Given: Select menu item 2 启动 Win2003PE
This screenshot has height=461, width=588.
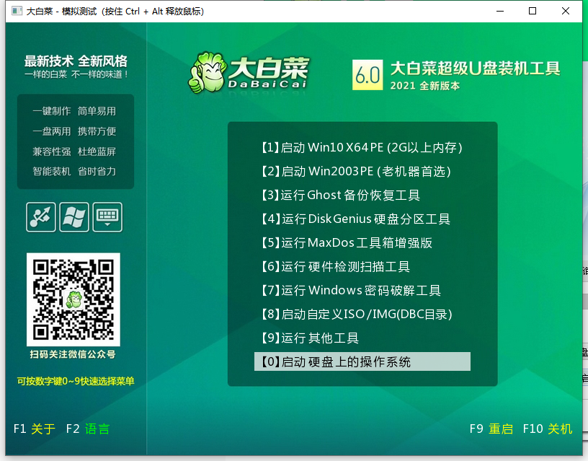Looking at the screenshot, I should (356, 172).
